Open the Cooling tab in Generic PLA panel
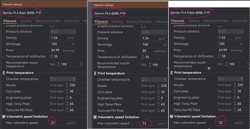250x129 pixels. click(117, 22)
